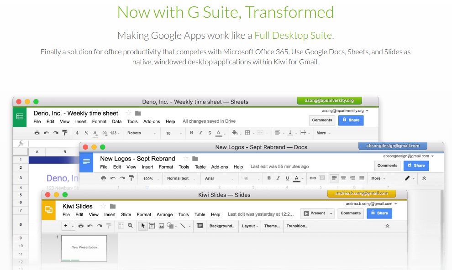
Task: Add a new slide with plus button
Action: coord(66,226)
